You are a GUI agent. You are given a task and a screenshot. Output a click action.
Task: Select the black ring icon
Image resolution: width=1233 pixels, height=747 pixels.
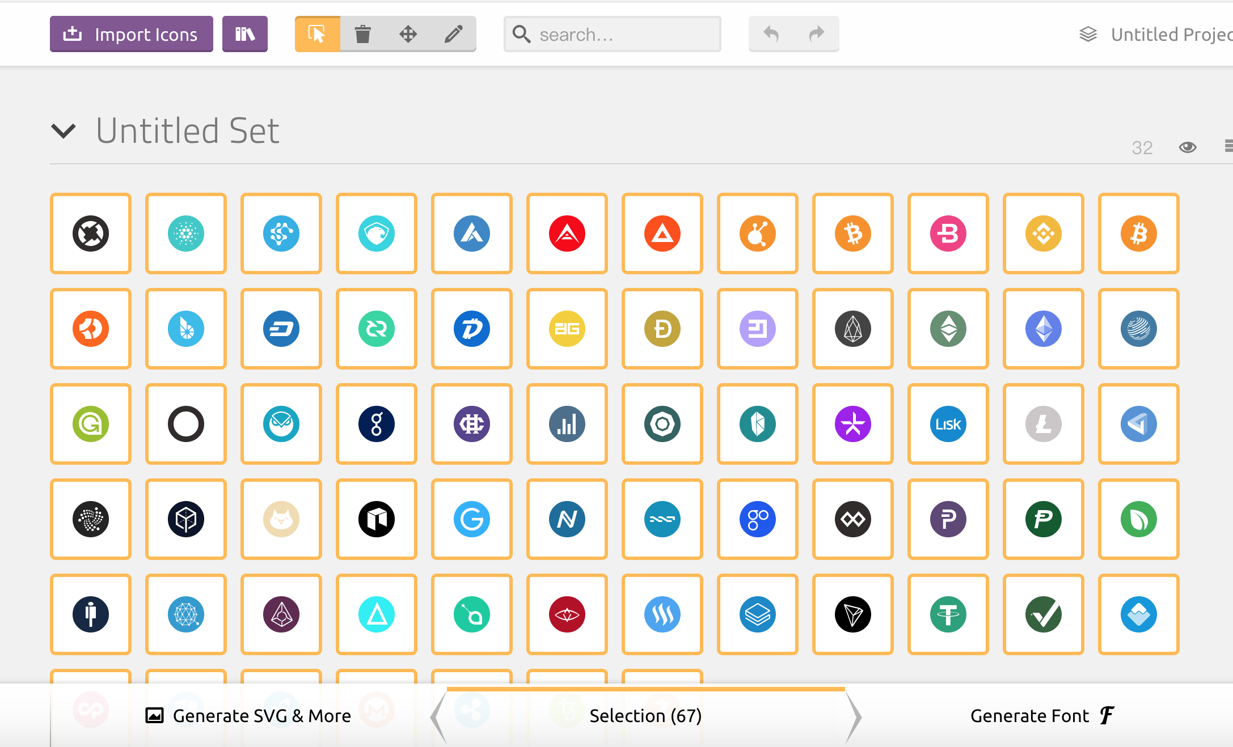(186, 424)
